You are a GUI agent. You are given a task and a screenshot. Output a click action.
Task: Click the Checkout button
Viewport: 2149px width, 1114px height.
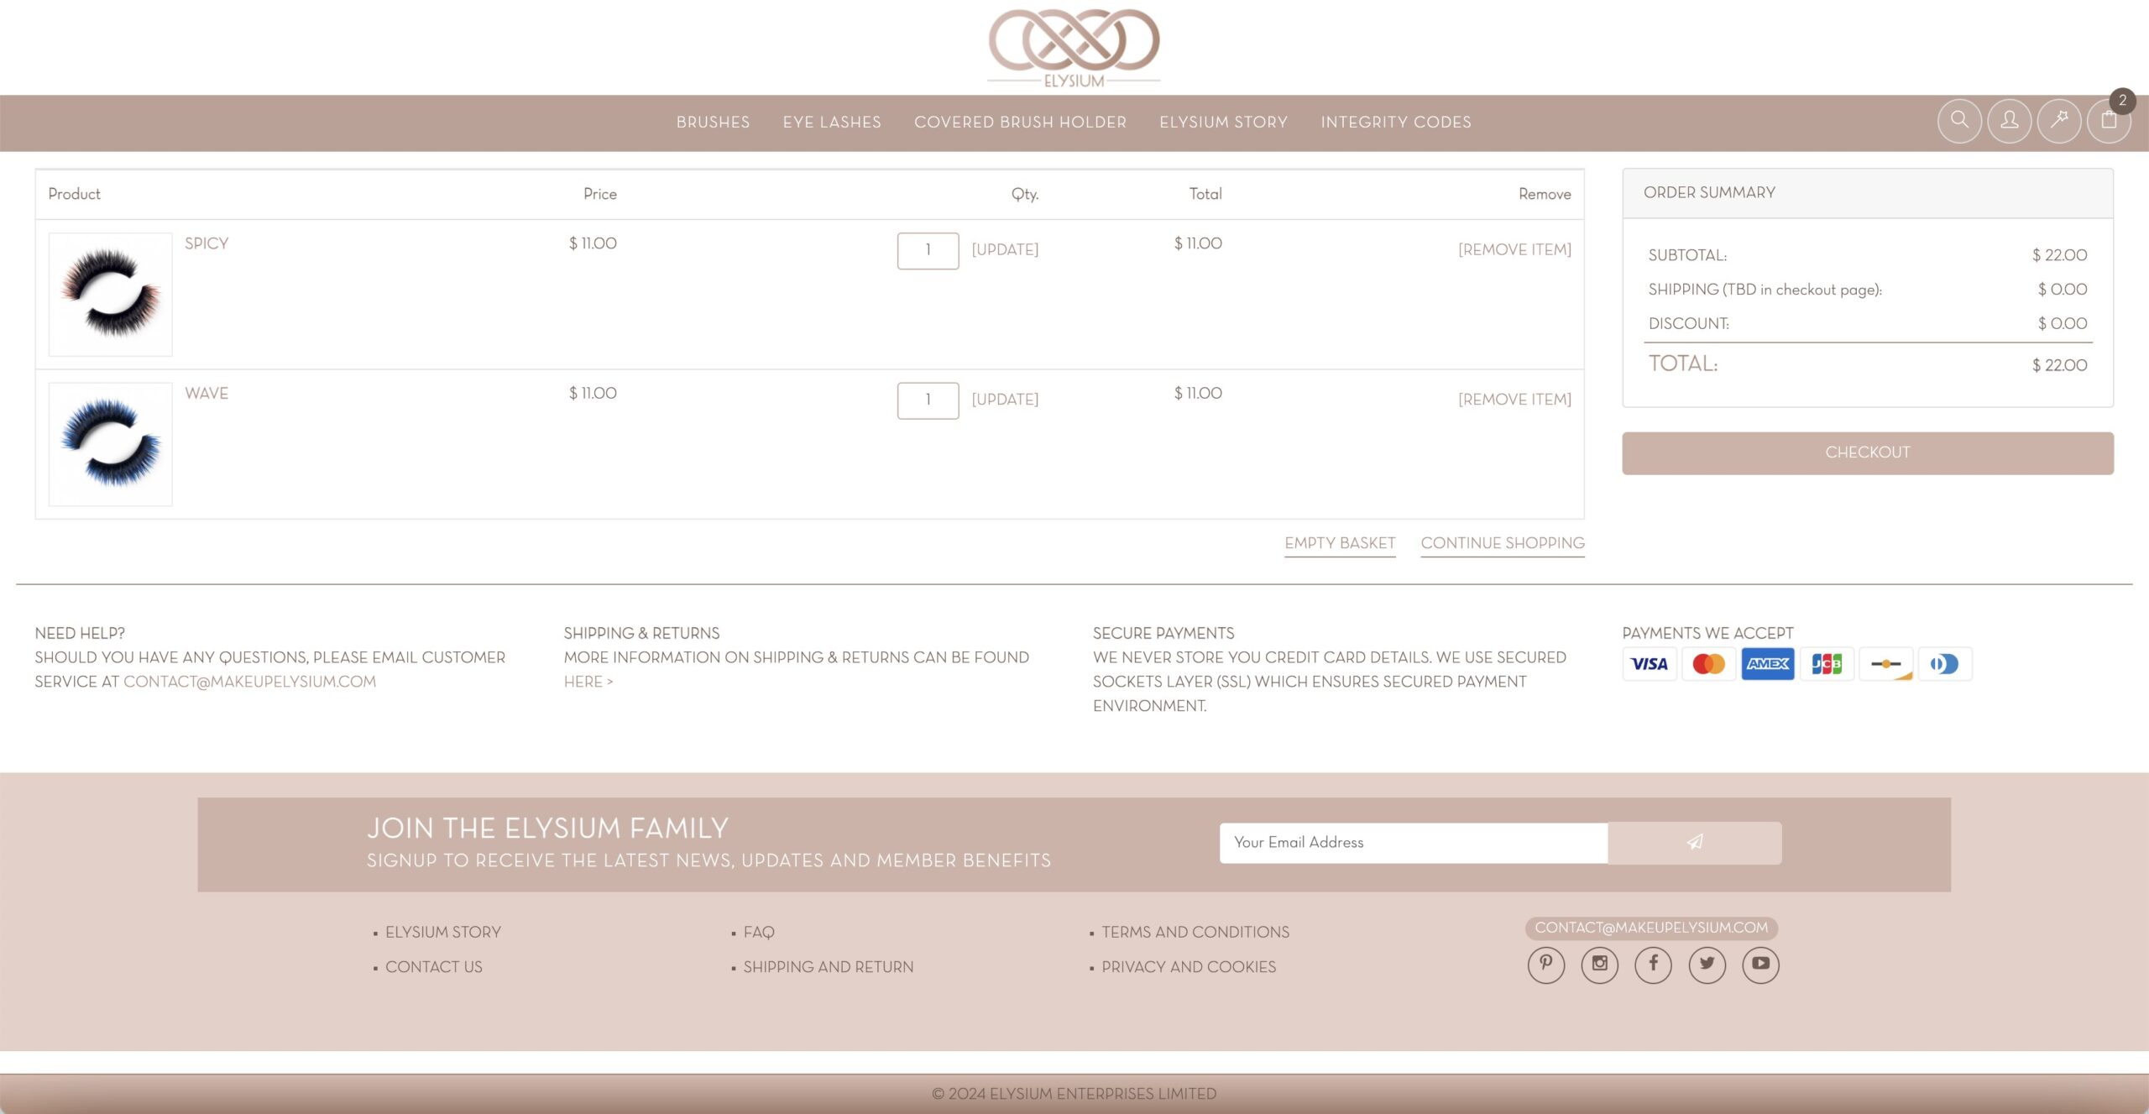point(1868,453)
